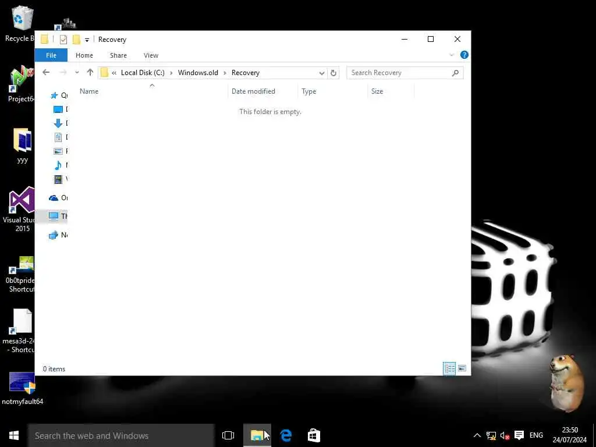This screenshot has width=596, height=447.
Task: Open Explorer help via question mark
Action: 464,55
